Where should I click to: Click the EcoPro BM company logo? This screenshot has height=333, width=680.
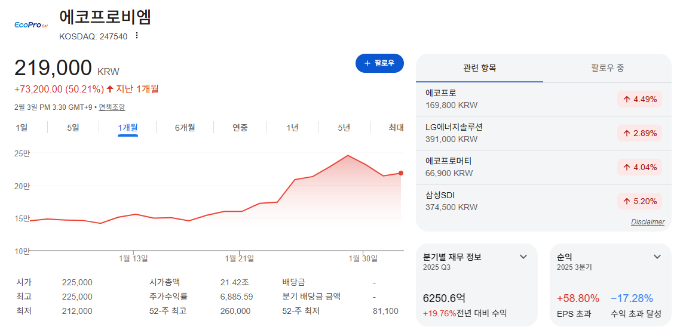[31, 25]
